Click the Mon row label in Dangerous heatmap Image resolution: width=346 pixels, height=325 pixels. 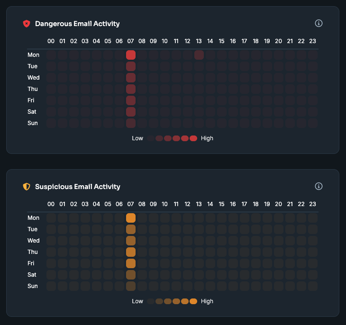point(33,55)
